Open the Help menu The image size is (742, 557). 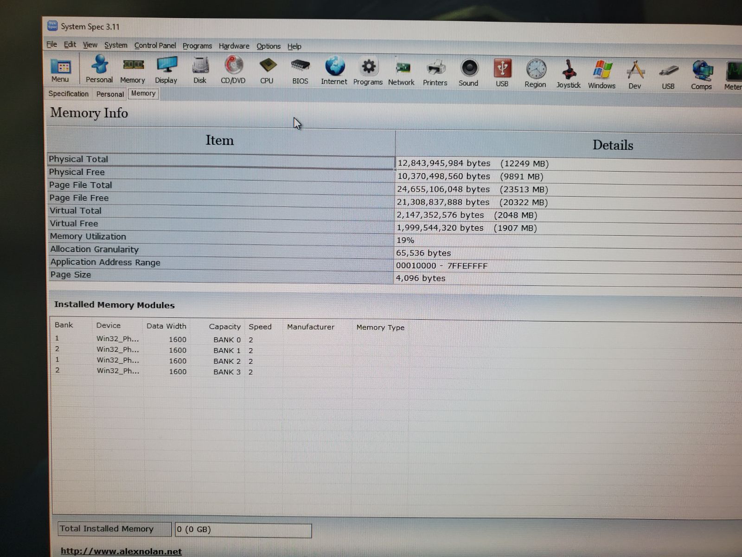click(294, 46)
